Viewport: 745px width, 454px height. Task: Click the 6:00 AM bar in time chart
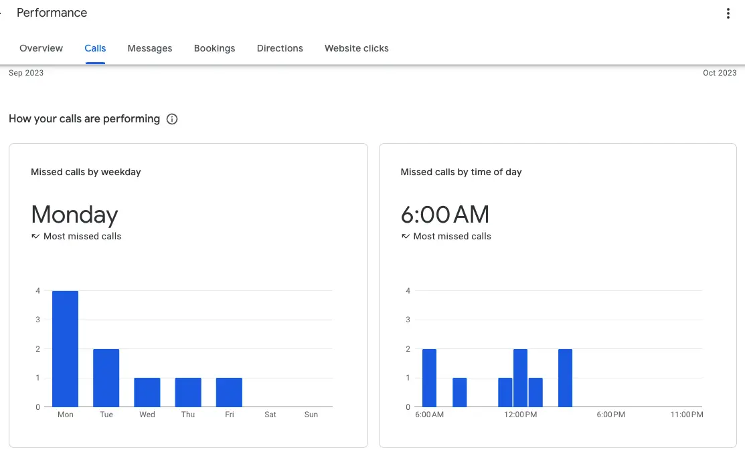429,378
